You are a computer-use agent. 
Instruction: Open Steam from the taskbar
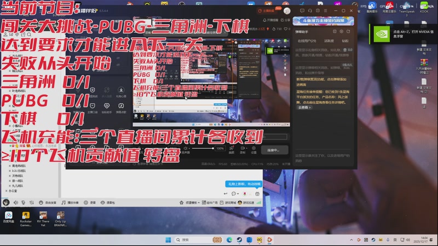point(239,240)
